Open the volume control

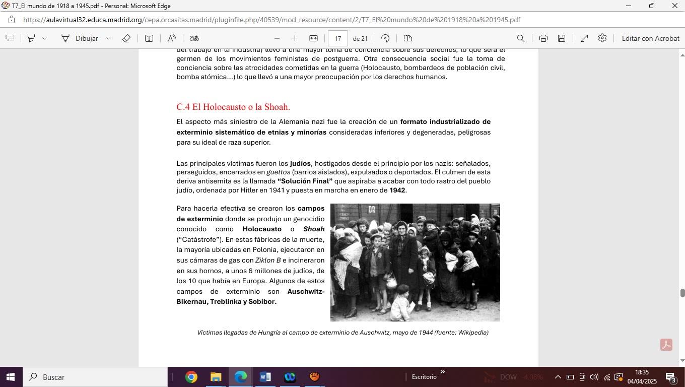(594, 377)
